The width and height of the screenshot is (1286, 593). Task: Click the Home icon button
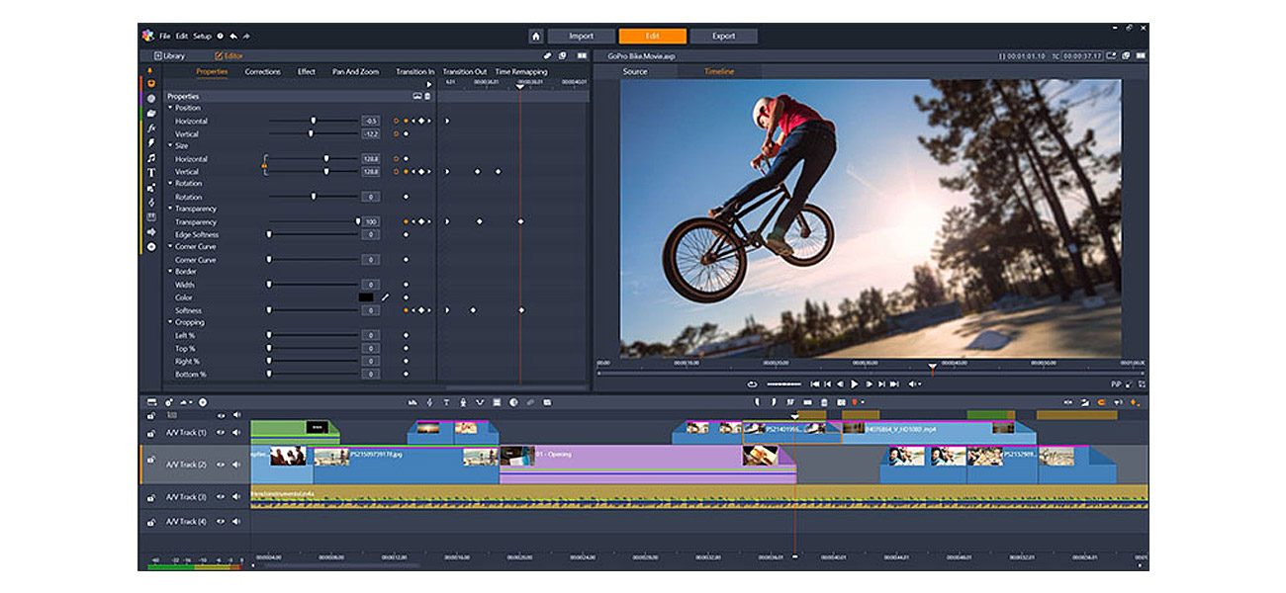535,36
